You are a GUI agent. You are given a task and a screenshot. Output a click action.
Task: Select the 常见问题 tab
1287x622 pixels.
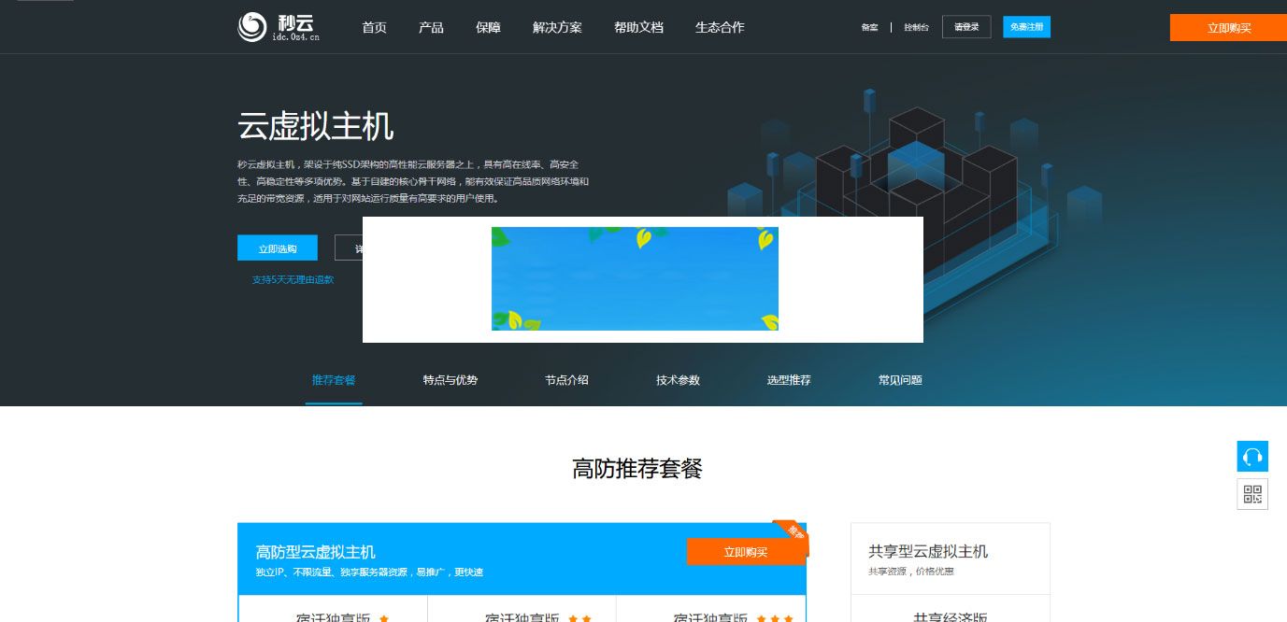coord(898,380)
